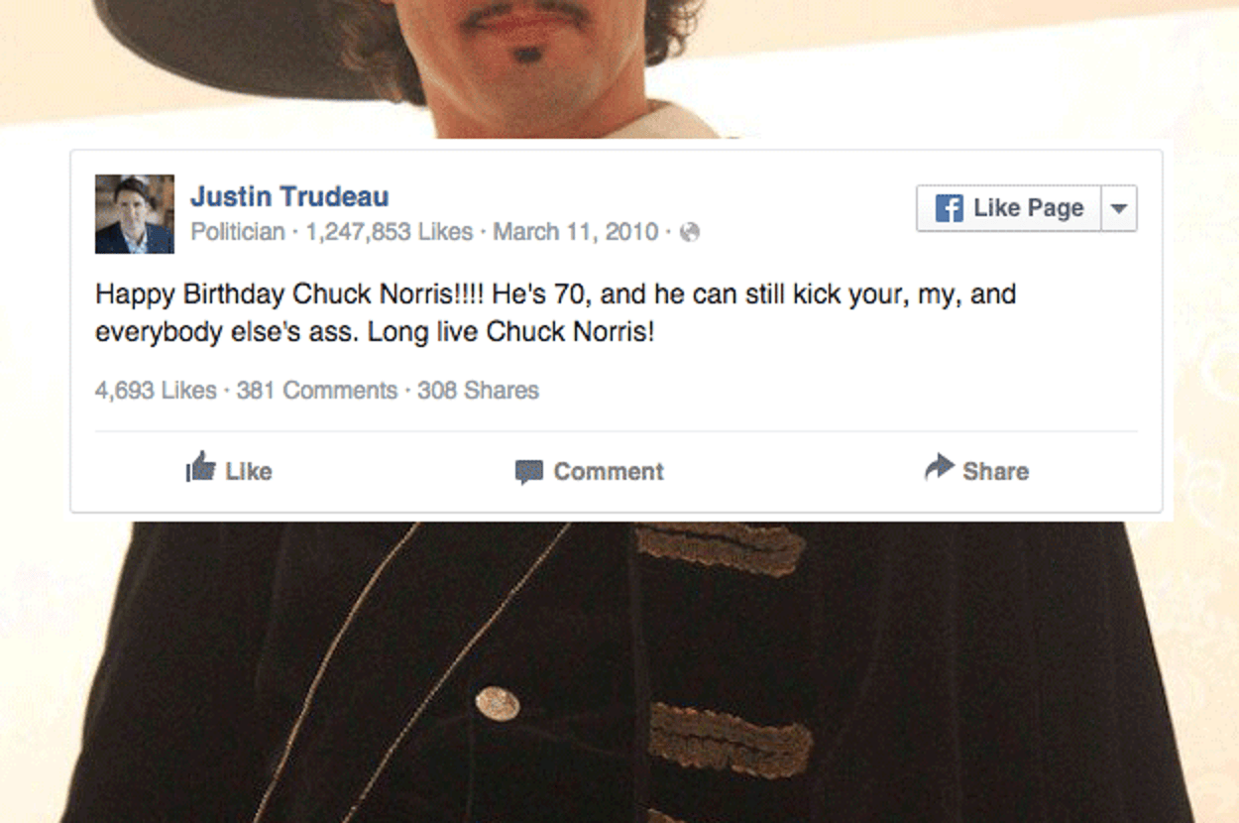Click the Happy Birthday Chuck Norris post text
This screenshot has height=823, width=1239.
coord(555,312)
